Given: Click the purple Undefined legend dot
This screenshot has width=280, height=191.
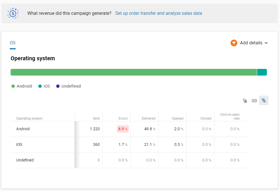Looking at the screenshot, I should (58, 86).
